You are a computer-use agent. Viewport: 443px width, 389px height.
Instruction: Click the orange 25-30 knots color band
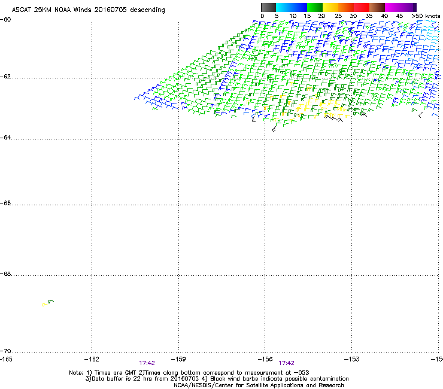(346, 7)
